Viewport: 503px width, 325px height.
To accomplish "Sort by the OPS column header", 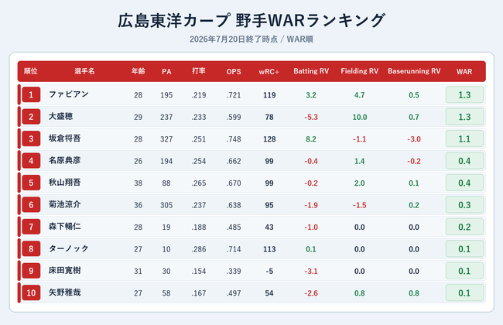I will [x=234, y=71].
